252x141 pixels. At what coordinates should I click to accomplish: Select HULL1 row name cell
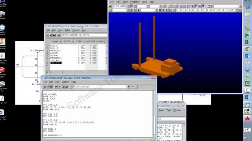[56, 46]
